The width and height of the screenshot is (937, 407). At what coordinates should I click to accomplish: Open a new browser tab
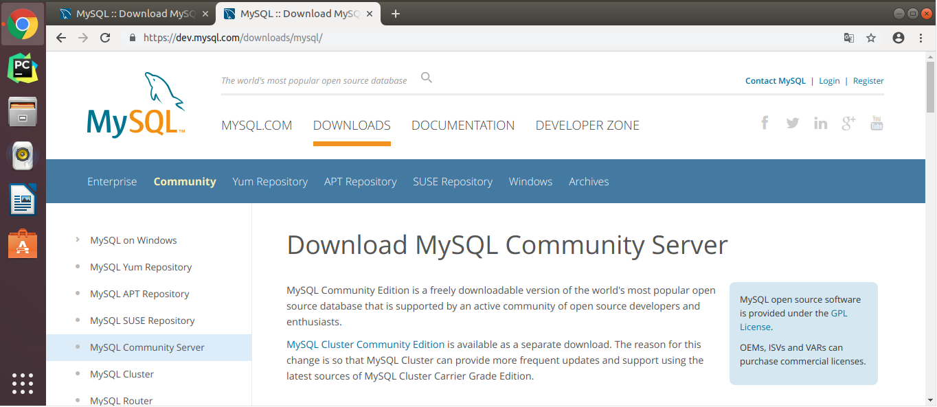(396, 13)
